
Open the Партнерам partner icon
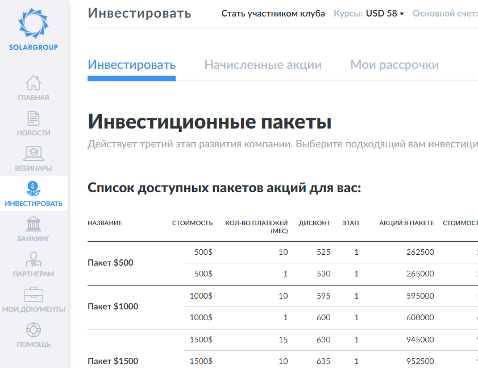tap(34, 259)
